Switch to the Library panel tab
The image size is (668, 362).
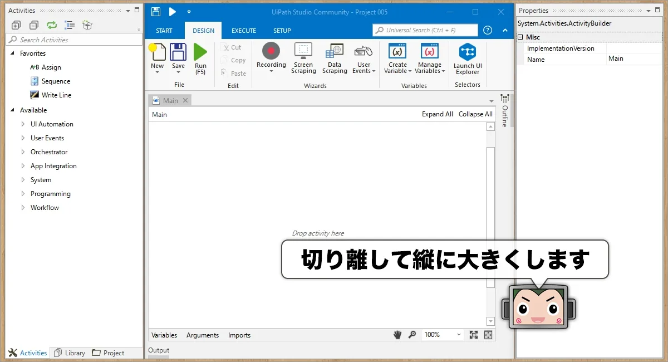(x=70, y=353)
